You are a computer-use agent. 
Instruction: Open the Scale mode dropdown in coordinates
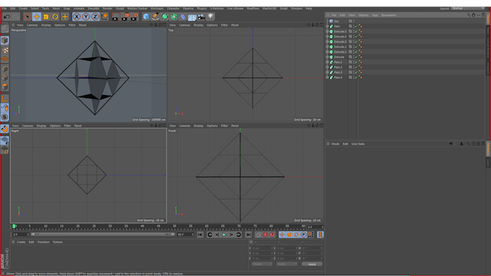(x=287, y=264)
